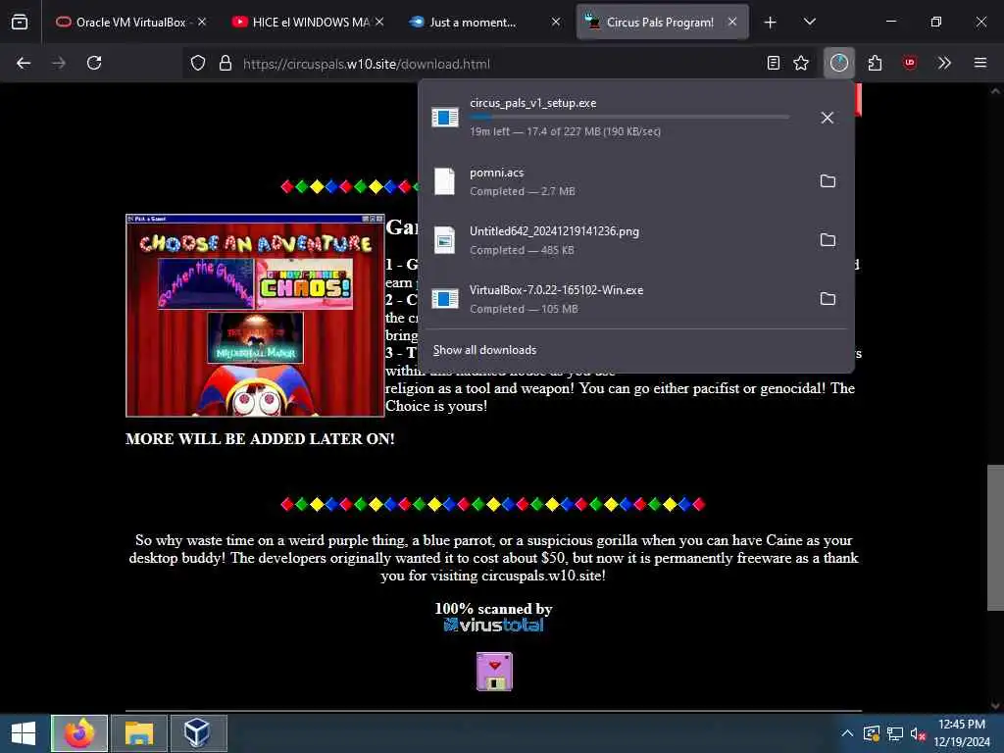Show hidden system tray icons
The height and width of the screenshot is (753, 1004).
coord(846,733)
